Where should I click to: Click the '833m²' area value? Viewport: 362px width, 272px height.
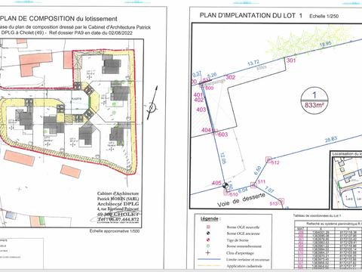[314, 105]
